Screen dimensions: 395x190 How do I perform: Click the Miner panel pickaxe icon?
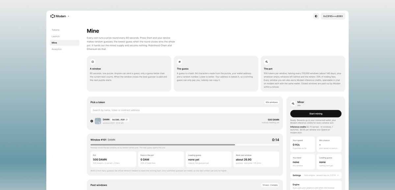(293, 103)
